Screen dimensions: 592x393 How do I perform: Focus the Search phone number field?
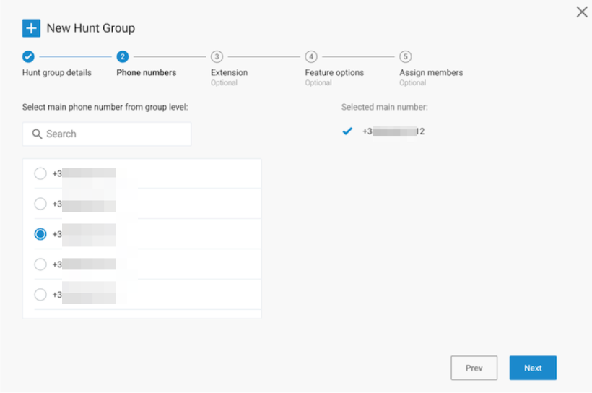pos(107,134)
